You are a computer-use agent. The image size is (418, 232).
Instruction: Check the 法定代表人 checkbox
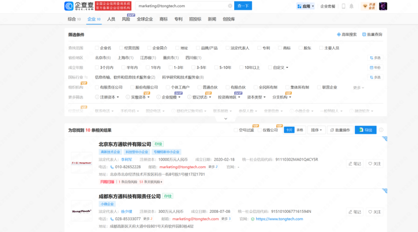[228, 48]
